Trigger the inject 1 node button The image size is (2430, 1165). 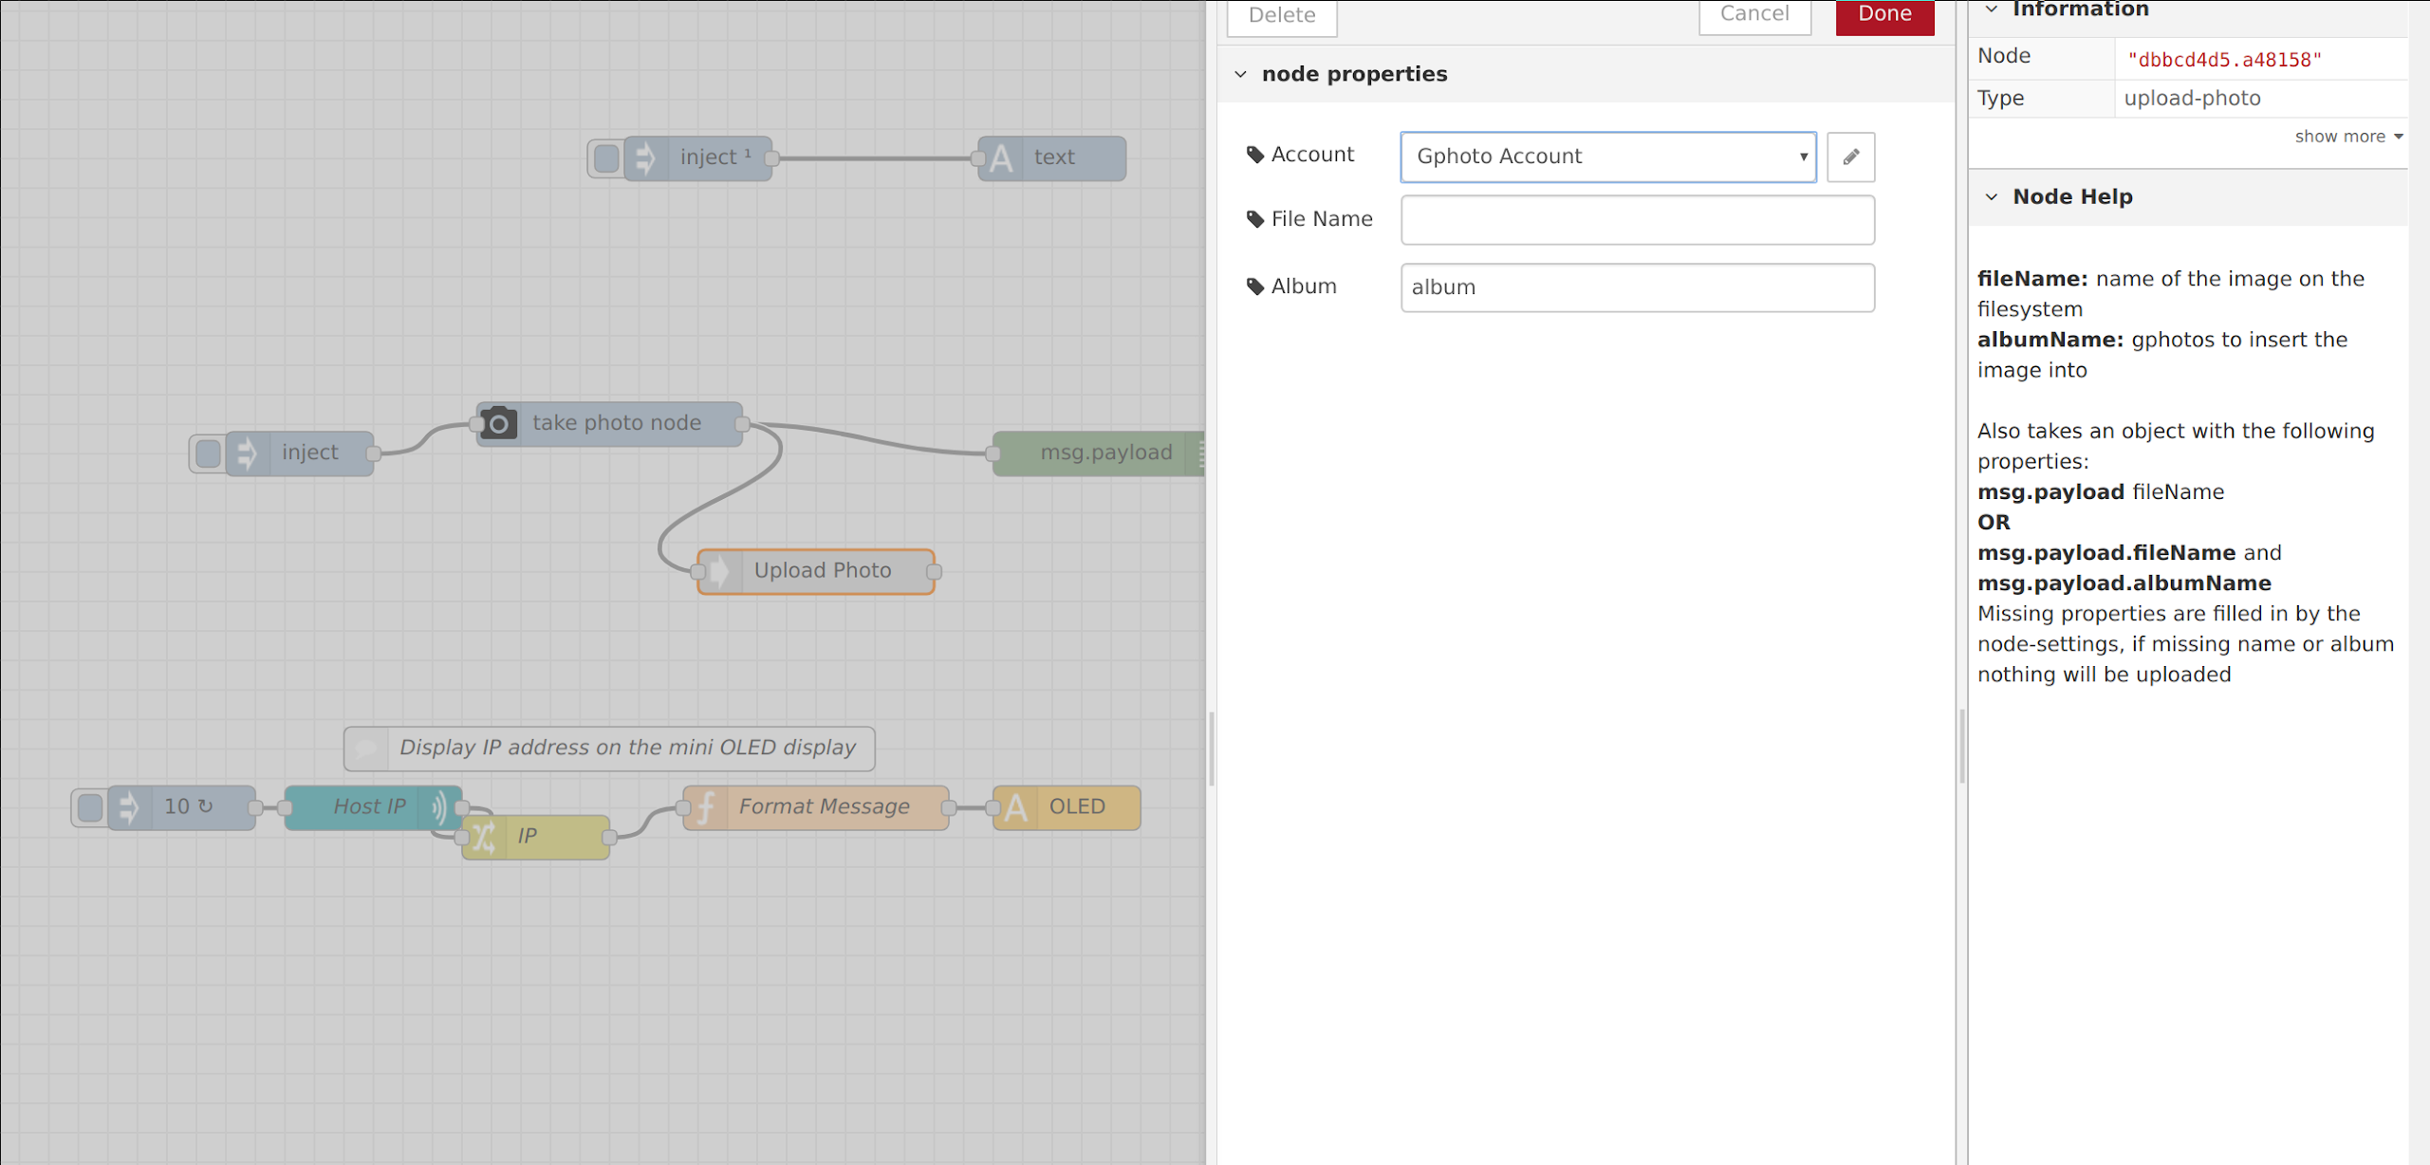(x=605, y=158)
